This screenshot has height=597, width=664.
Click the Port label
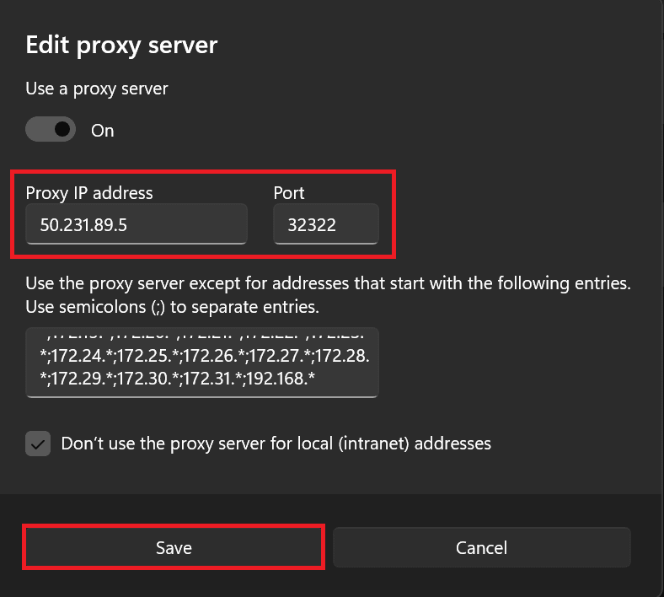289,193
